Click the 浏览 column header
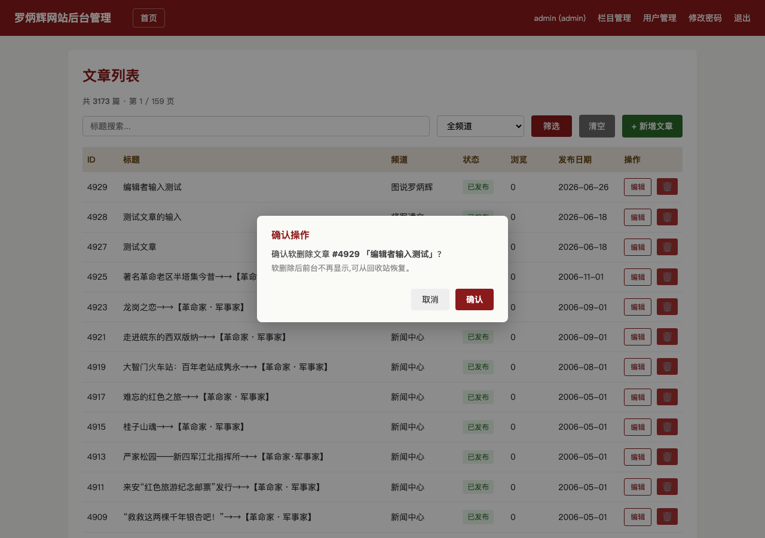765x538 pixels. 519,160
